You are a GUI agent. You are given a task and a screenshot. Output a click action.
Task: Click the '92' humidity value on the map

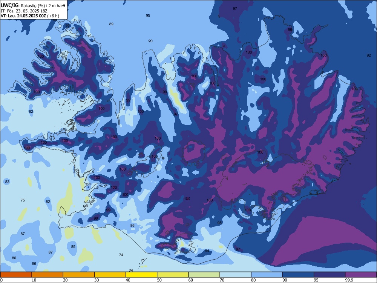click(x=369, y=55)
